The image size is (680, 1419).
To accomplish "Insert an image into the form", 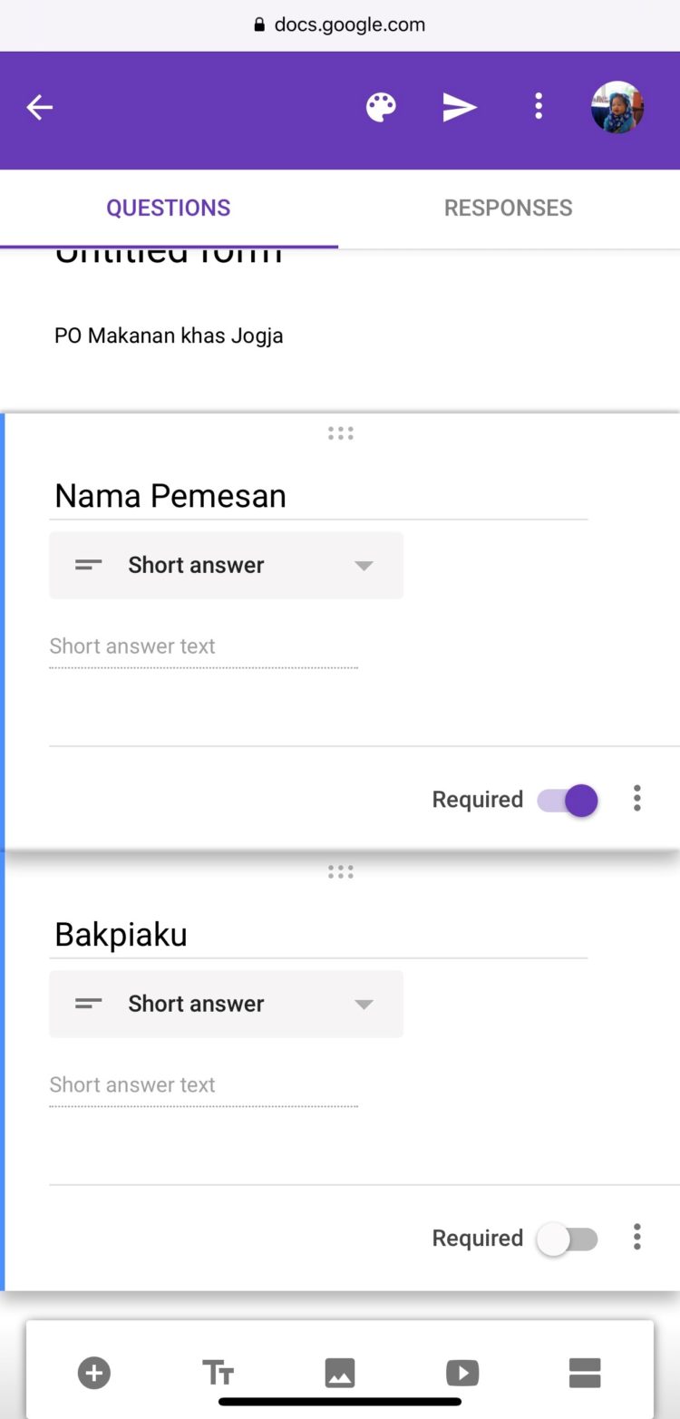I will point(340,1373).
